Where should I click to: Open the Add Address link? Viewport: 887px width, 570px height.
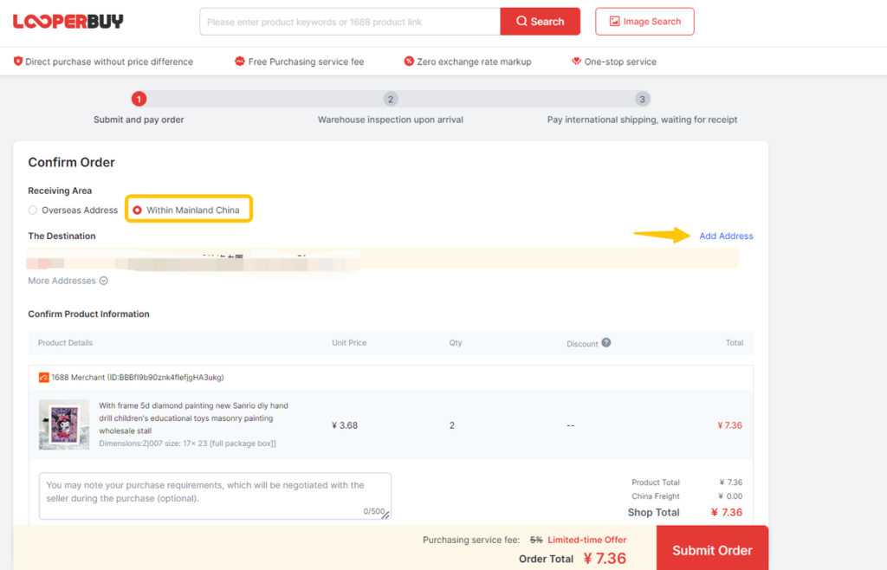[726, 236]
